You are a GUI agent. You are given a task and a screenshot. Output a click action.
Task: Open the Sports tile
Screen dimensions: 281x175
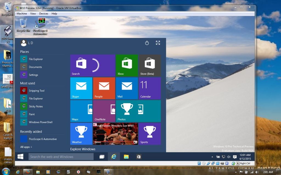pos(150,134)
